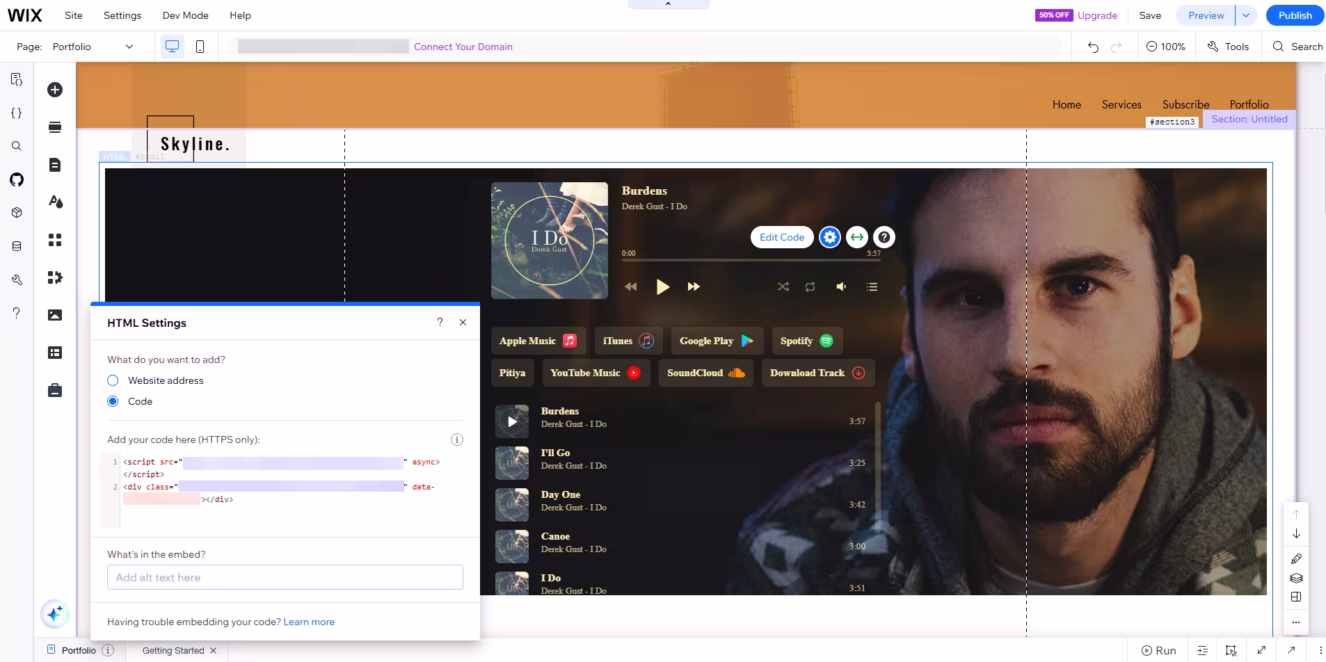
Task: Click the Save button
Action: (1150, 15)
